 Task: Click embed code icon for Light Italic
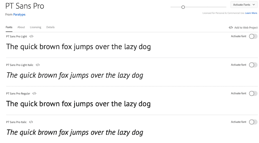click(x=38, y=65)
